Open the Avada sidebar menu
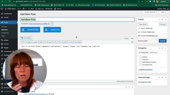The height and width of the screenshot is (95, 170). click(6, 17)
